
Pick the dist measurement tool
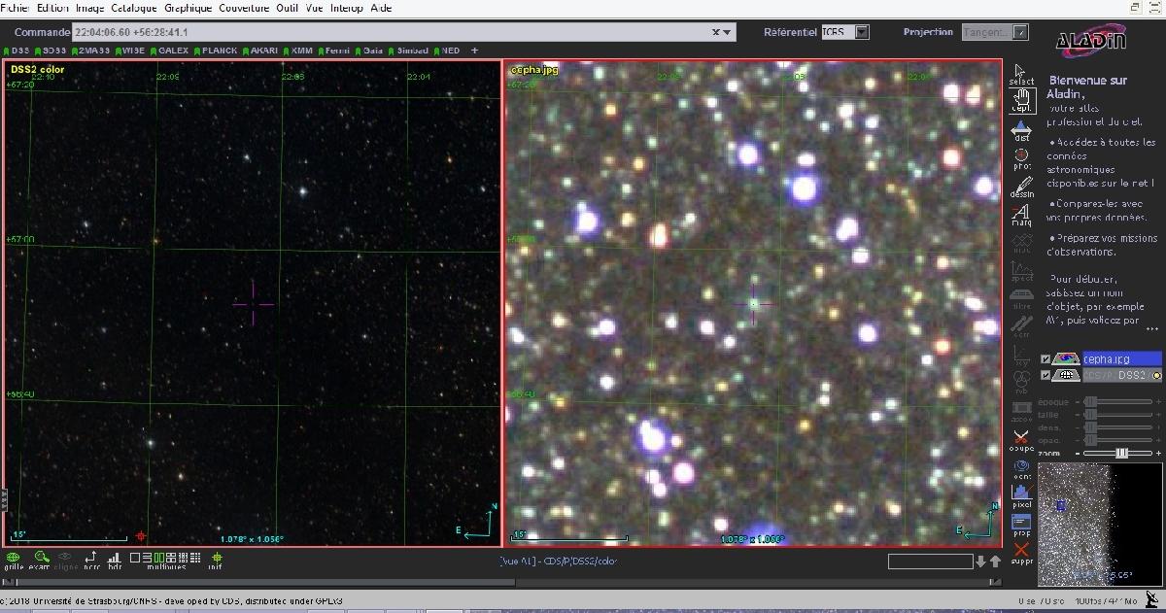click(x=1020, y=131)
